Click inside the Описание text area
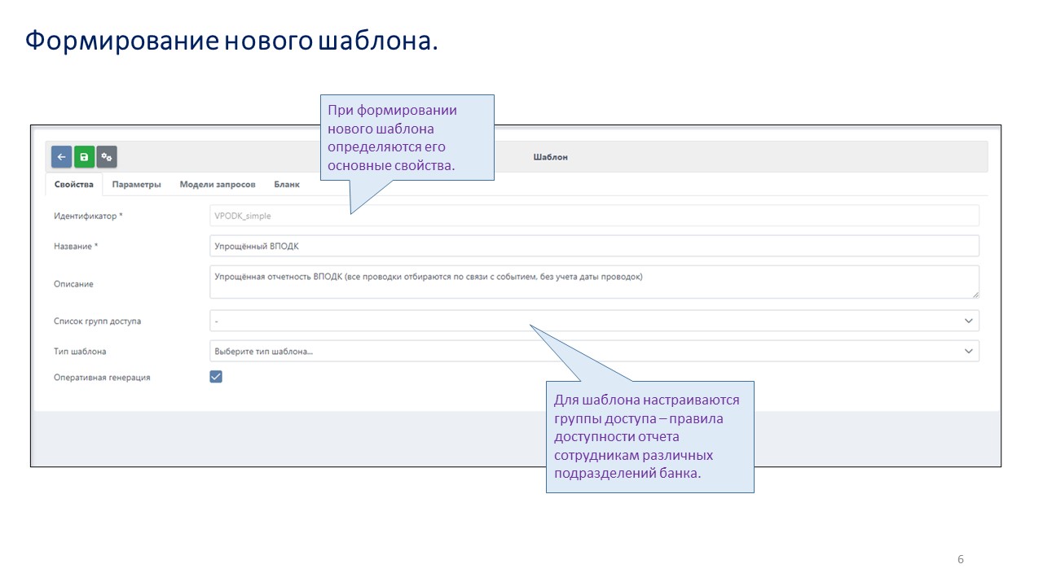Screen dimensions: 1043x586 [x=594, y=282]
